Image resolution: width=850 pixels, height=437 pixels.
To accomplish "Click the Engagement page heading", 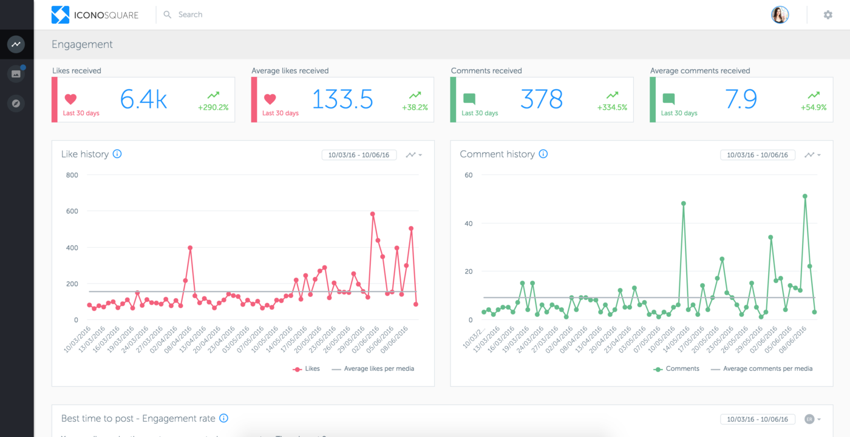I will coord(82,45).
